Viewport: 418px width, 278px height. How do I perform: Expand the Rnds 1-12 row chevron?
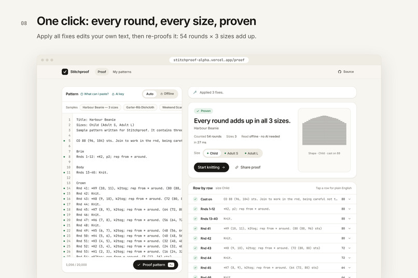[350, 209]
